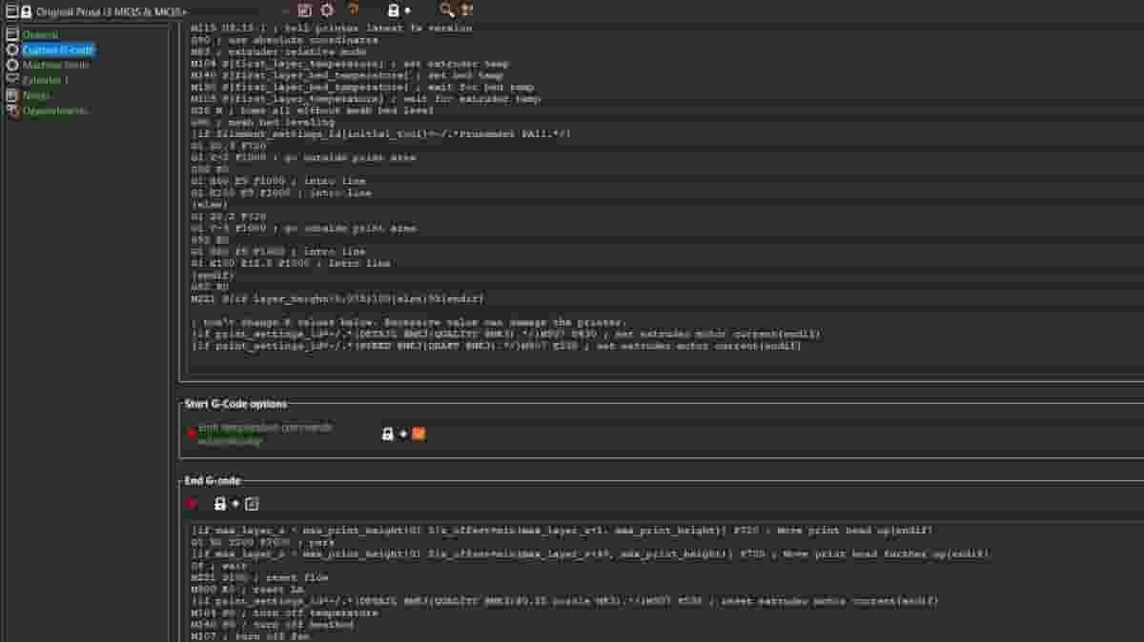Click the red dot under End G-code
Screen dimensions: 1144x642
pyautogui.click(x=192, y=504)
